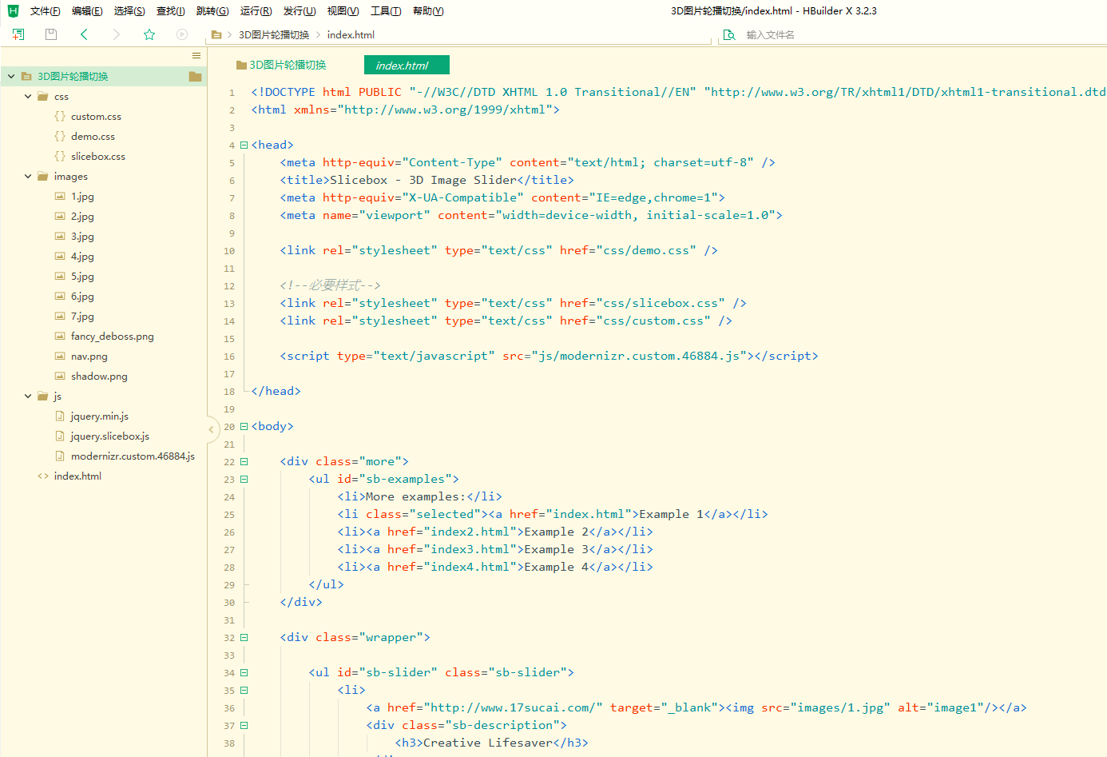Viewport: 1107px width, 757px height.
Task: Select the index.html editor tab
Action: [x=407, y=66]
